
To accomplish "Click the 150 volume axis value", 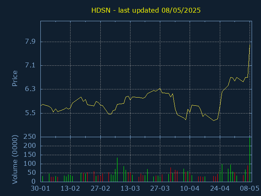I will click(30, 155).
